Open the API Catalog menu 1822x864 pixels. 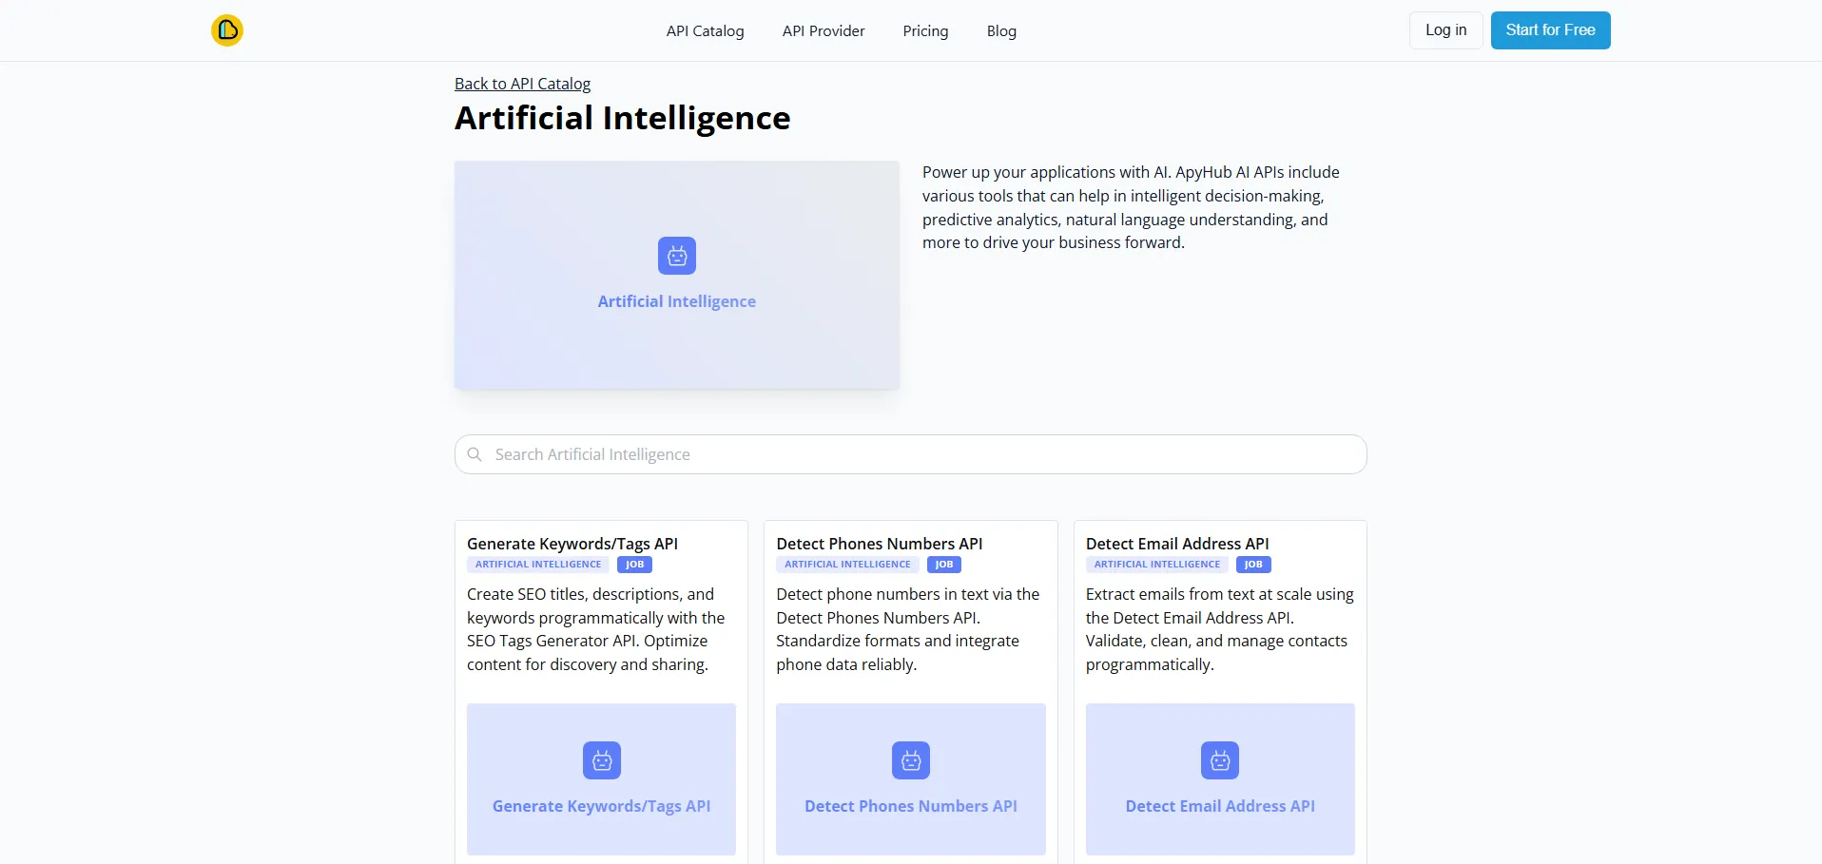coord(705,31)
